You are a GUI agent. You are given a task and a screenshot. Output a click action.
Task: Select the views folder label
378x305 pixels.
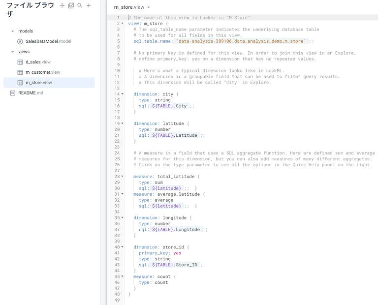pos(24,52)
